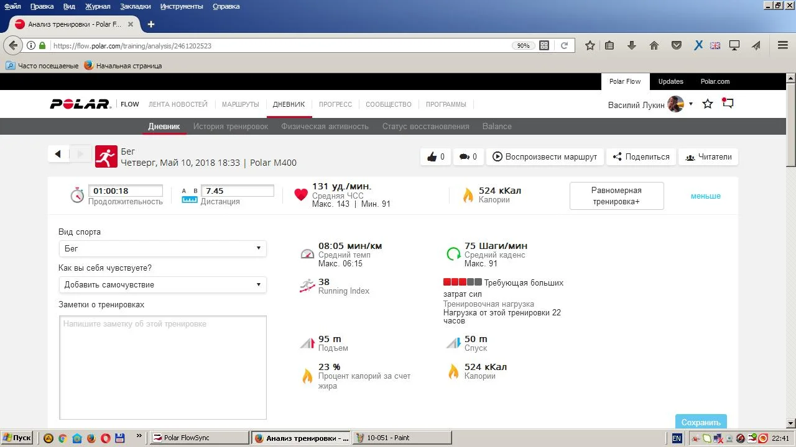This screenshot has height=447, width=796.
Task: Click the fat burn percentage flame icon
Action: tap(307, 376)
